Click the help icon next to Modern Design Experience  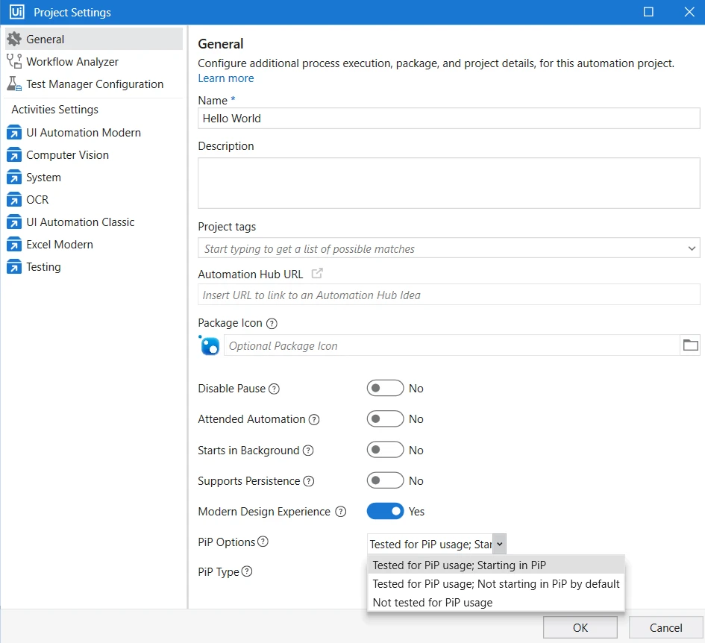click(341, 512)
